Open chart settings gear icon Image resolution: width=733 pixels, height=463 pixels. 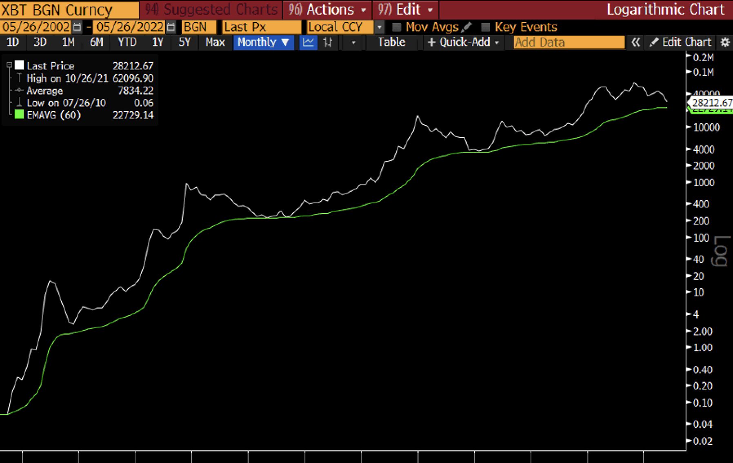725,42
